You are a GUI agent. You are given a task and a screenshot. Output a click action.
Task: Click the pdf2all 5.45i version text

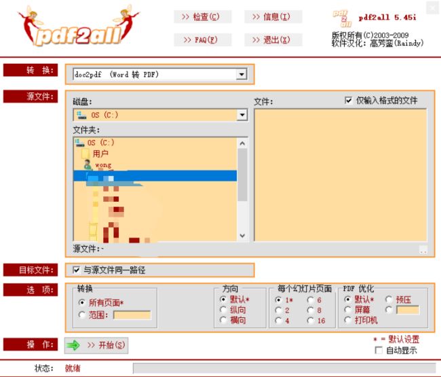click(x=387, y=18)
